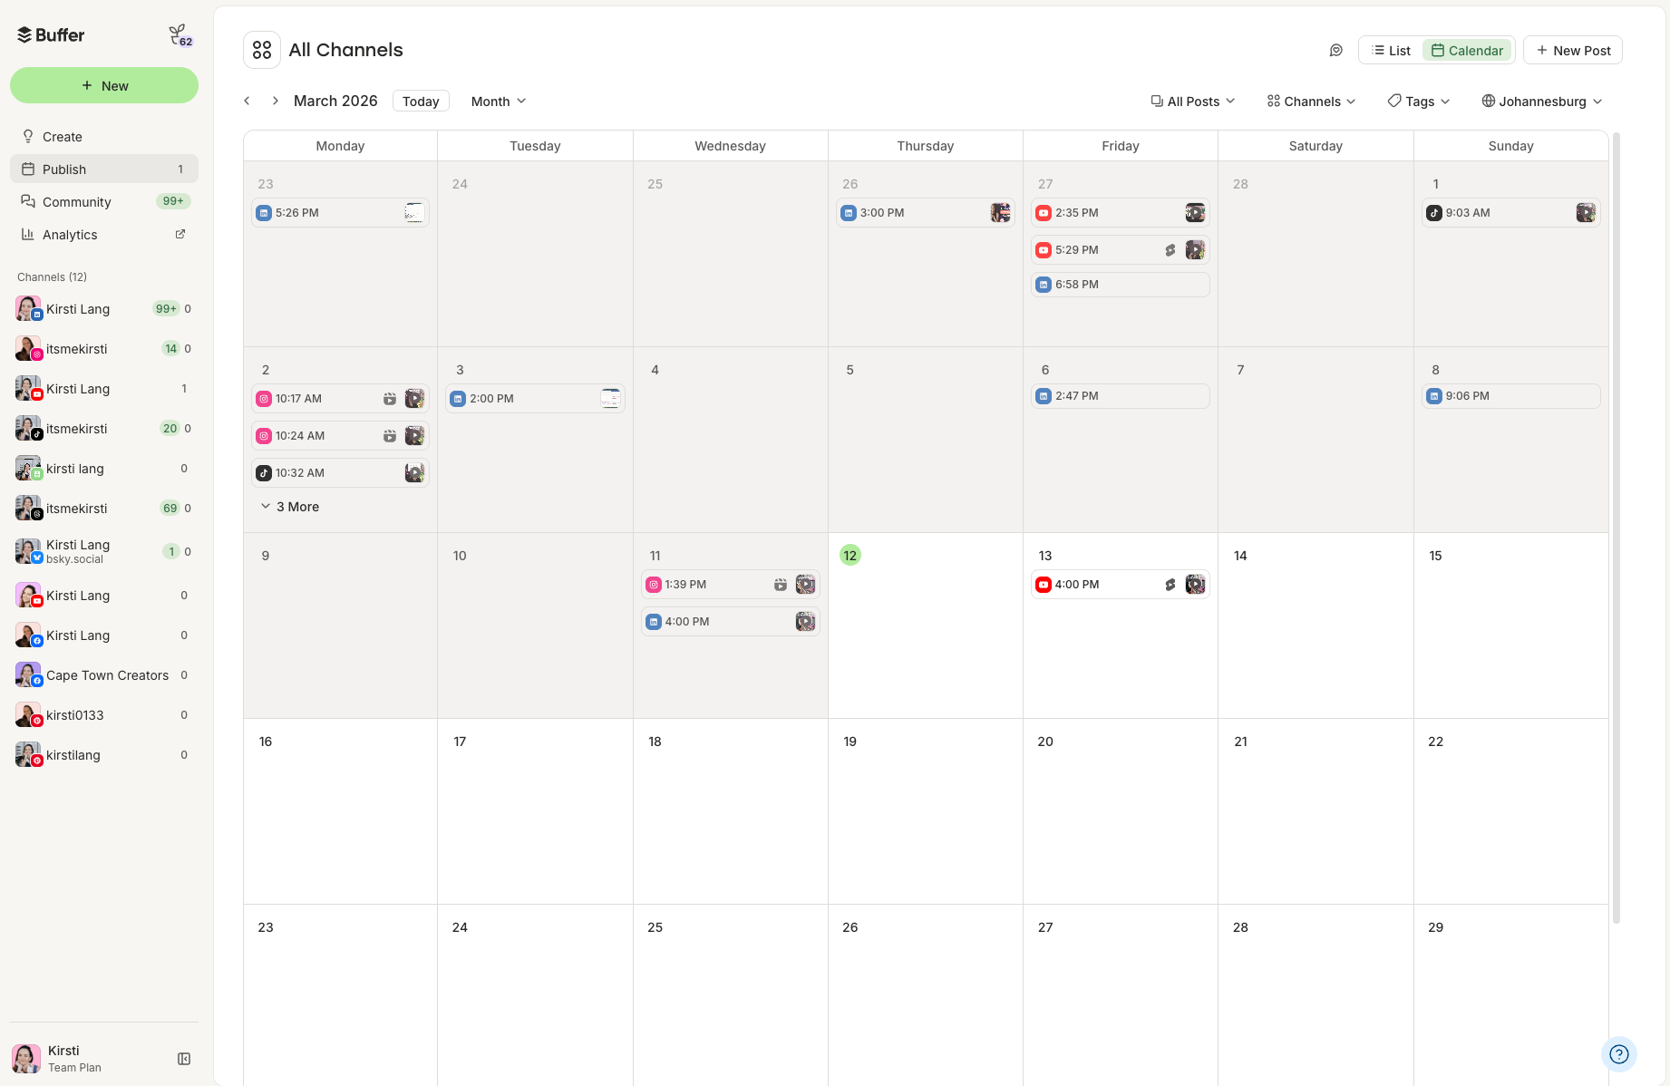1670x1086 pixels.
Task: Click the Create lightbulb icon in sidebar
Action: [x=28, y=136]
